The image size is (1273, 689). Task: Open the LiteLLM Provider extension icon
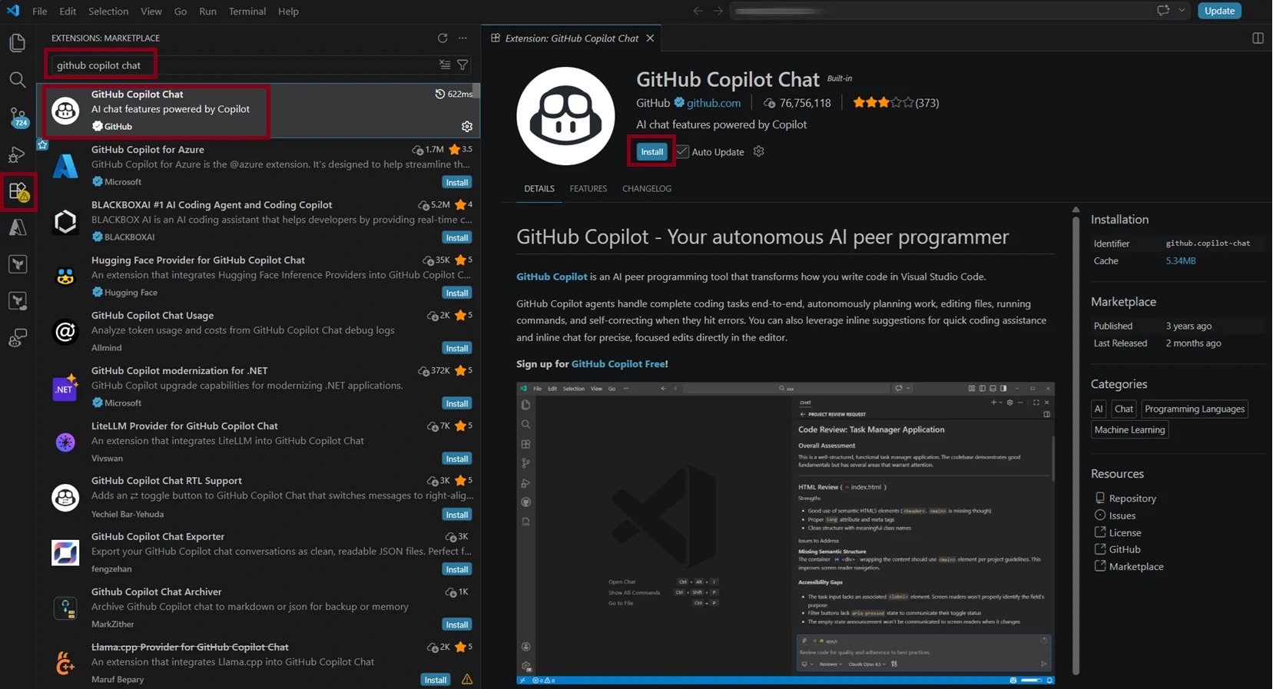tap(65, 442)
